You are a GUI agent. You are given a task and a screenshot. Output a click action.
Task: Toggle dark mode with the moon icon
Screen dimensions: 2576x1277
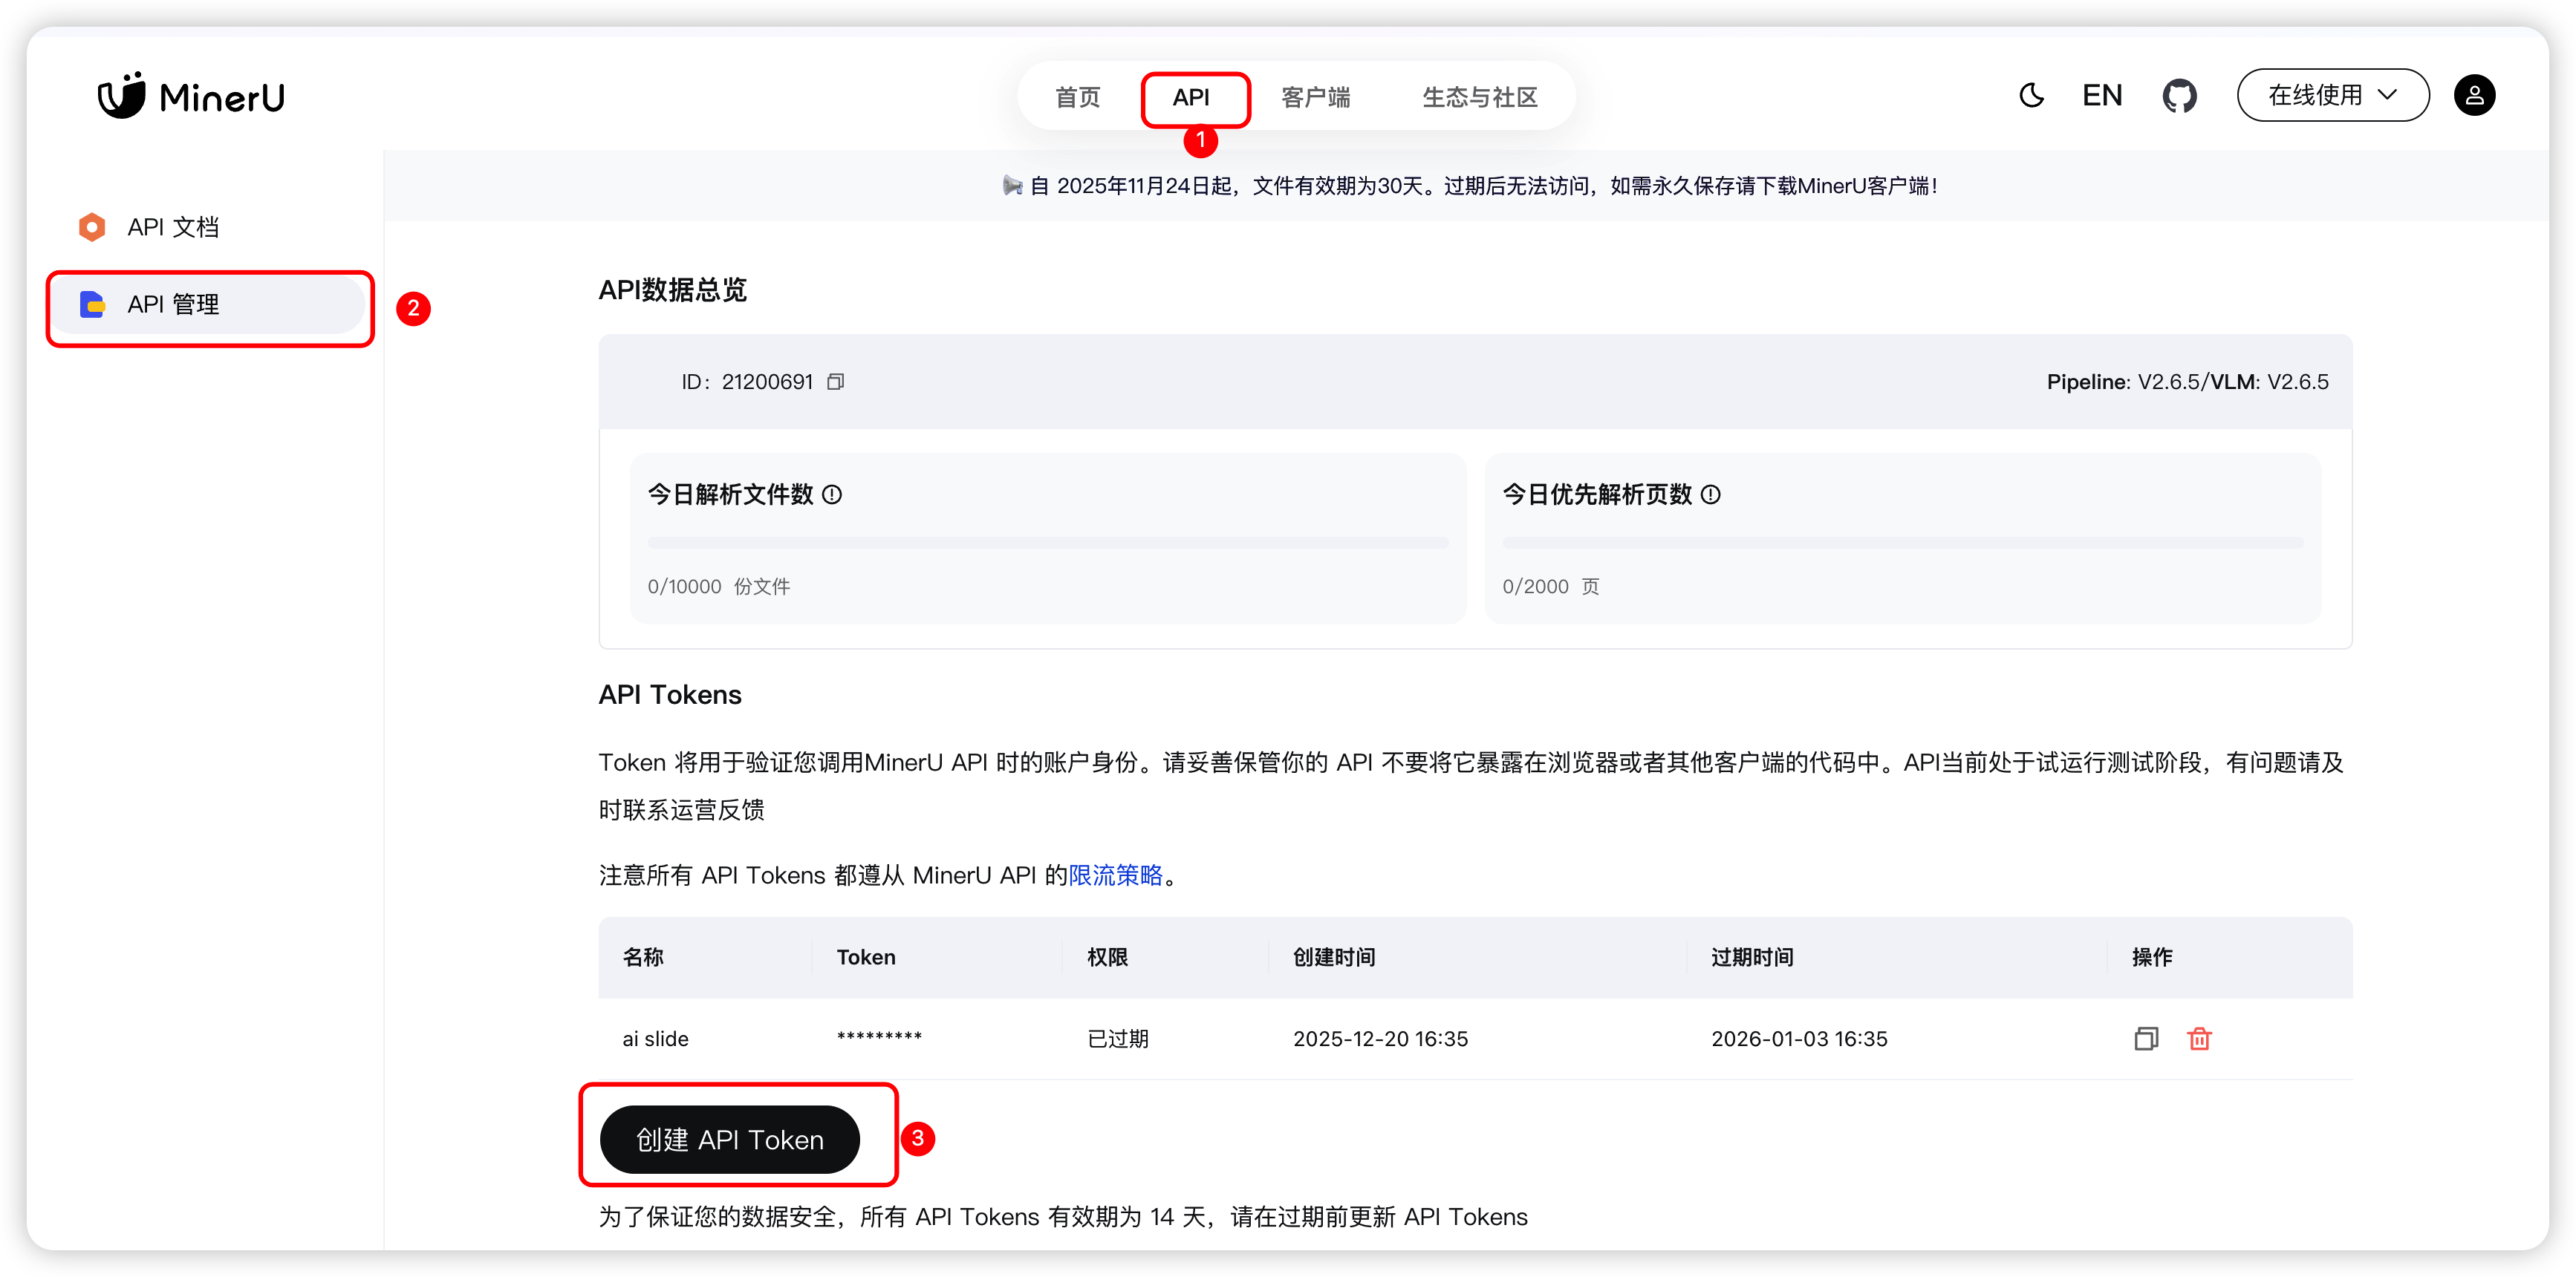(2031, 96)
